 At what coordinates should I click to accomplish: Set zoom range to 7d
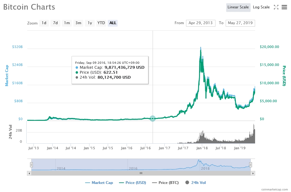(x=55, y=23)
